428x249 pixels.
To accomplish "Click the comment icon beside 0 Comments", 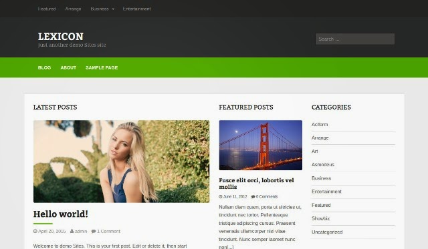I will point(253,196).
